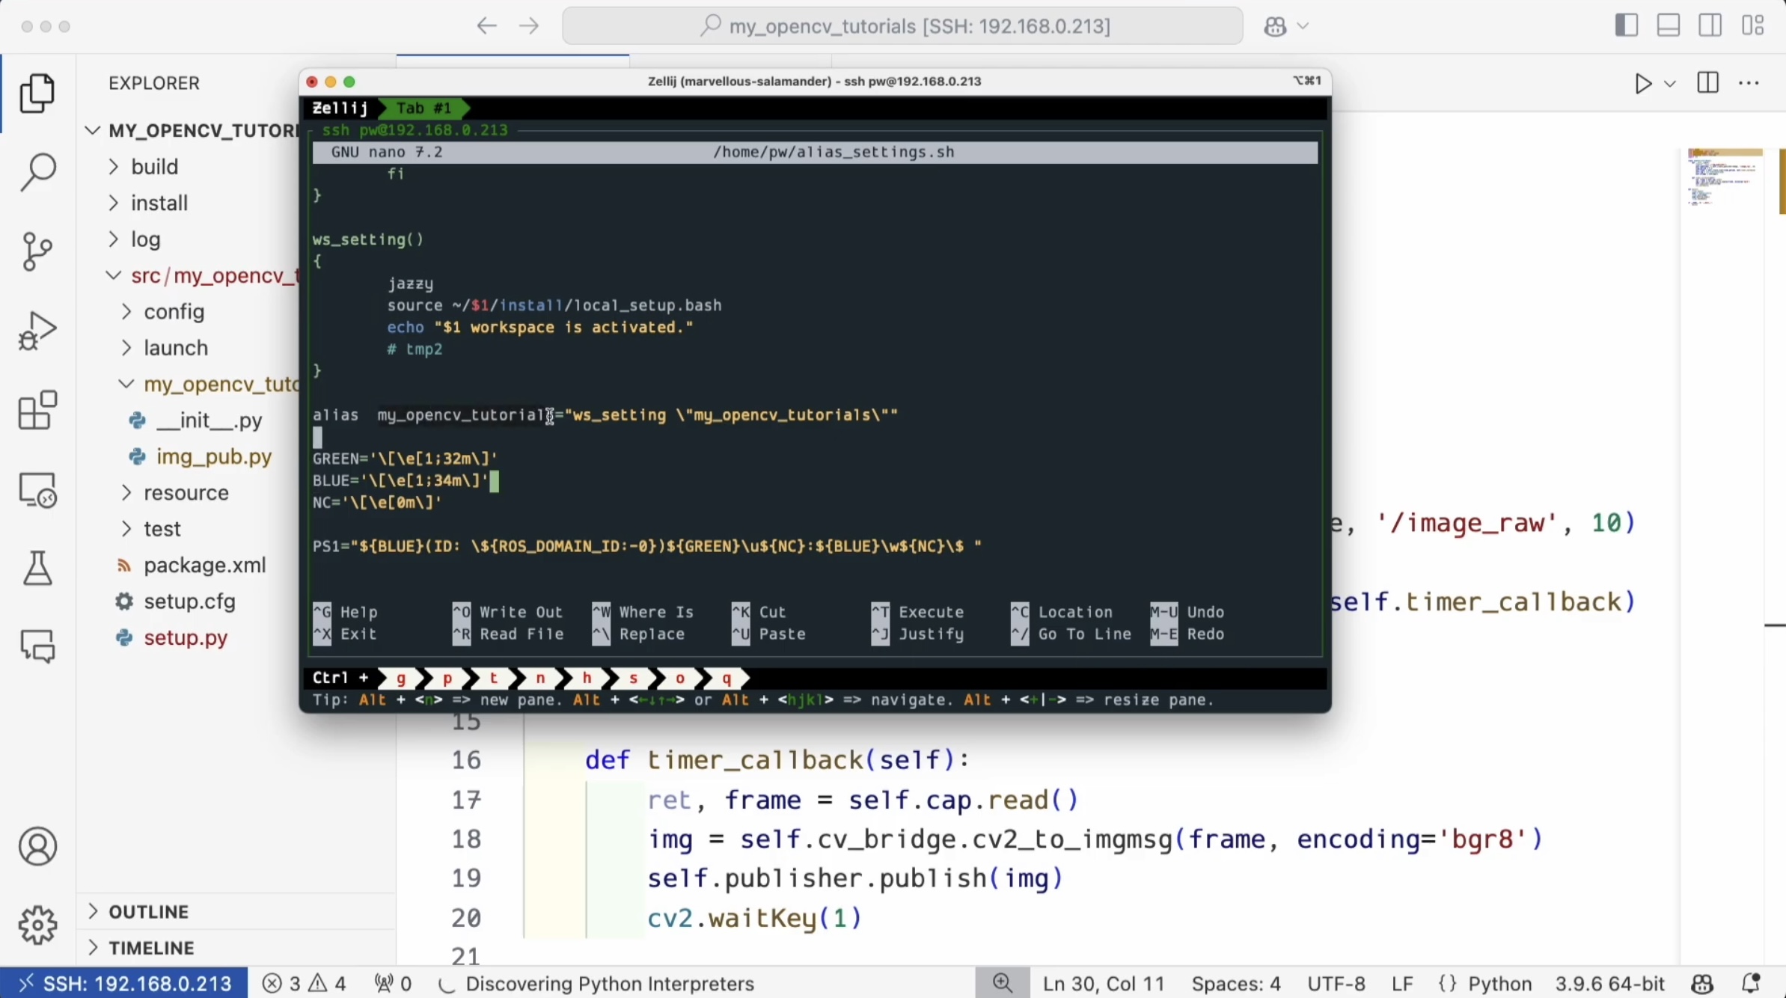This screenshot has width=1786, height=998.
Task: Click the Run Python File play button
Action: point(1642,83)
